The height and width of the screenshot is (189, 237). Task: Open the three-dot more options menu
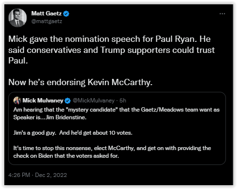tap(222, 14)
